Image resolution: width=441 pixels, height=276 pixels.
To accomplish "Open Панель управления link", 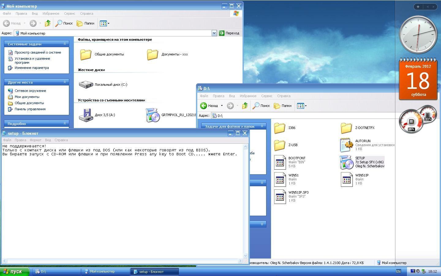I will (30, 109).
